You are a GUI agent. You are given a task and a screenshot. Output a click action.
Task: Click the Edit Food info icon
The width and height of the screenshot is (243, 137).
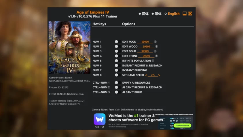[155, 42]
